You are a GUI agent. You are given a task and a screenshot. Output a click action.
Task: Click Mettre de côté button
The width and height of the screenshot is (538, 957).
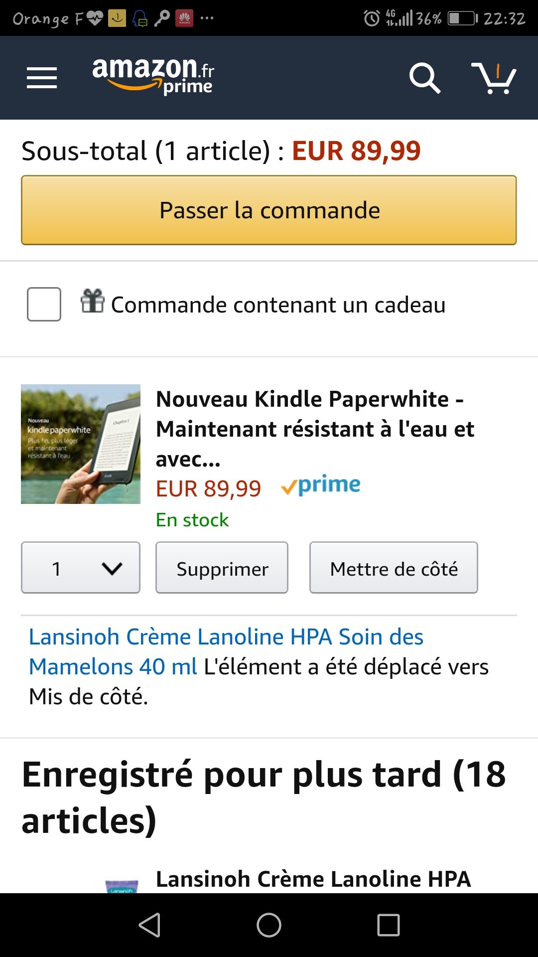pyautogui.click(x=394, y=568)
